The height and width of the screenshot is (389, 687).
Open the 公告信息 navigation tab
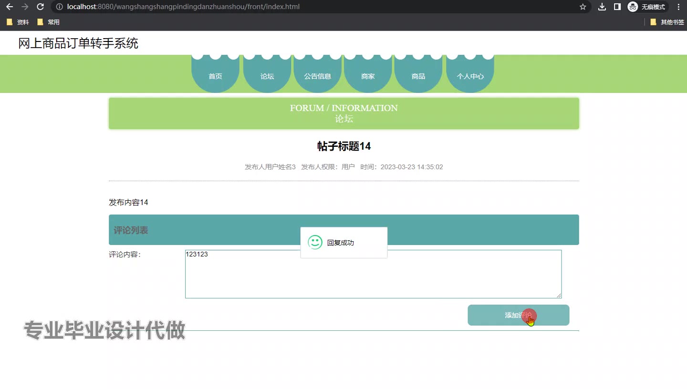318,76
